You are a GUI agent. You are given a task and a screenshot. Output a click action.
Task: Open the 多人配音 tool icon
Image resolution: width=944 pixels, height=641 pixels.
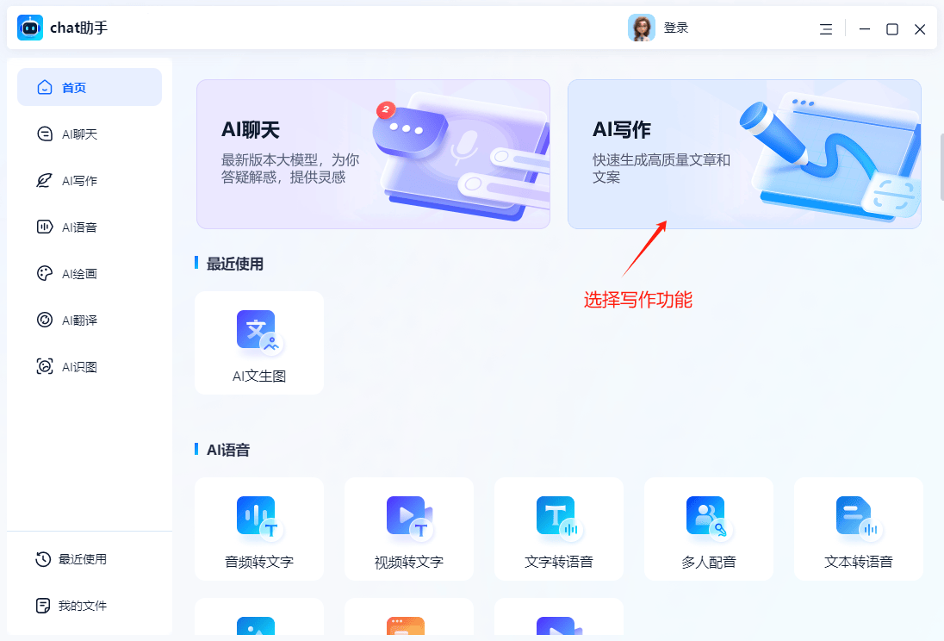tap(708, 518)
